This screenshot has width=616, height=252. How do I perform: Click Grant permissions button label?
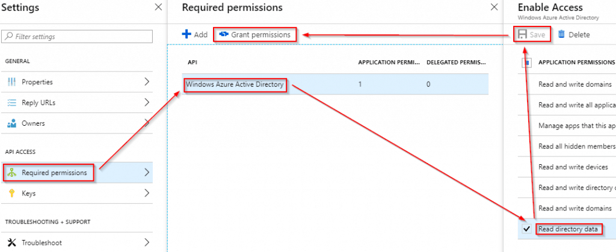tap(261, 34)
